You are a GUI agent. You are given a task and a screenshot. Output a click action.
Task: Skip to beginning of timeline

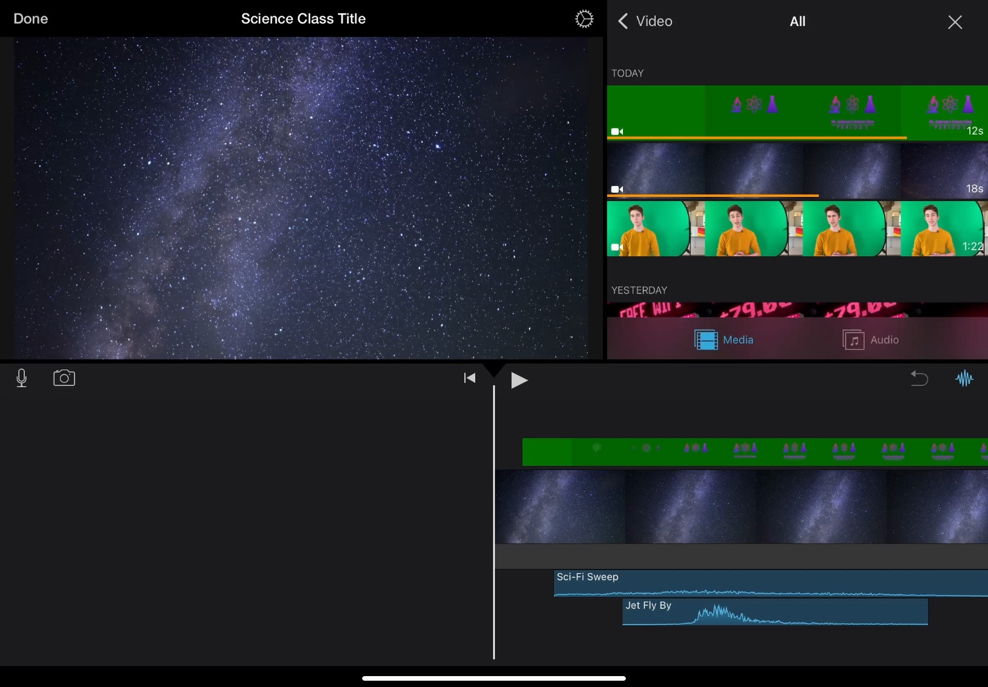click(469, 378)
